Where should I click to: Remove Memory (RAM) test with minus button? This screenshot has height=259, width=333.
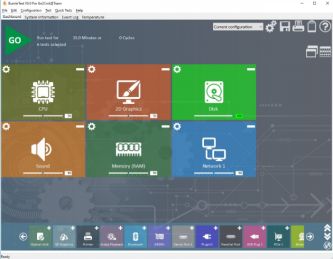point(165,127)
